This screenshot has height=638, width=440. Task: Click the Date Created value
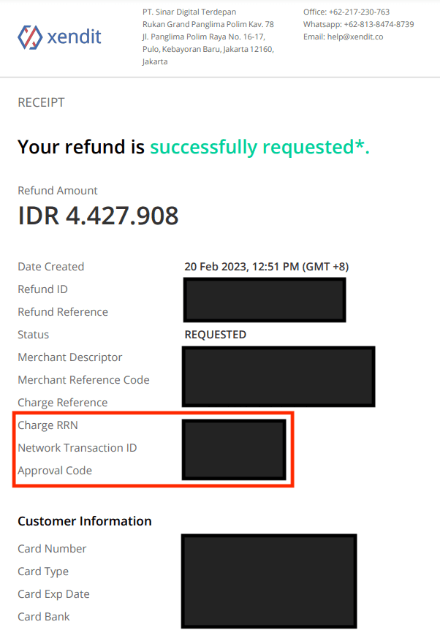pos(267,267)
